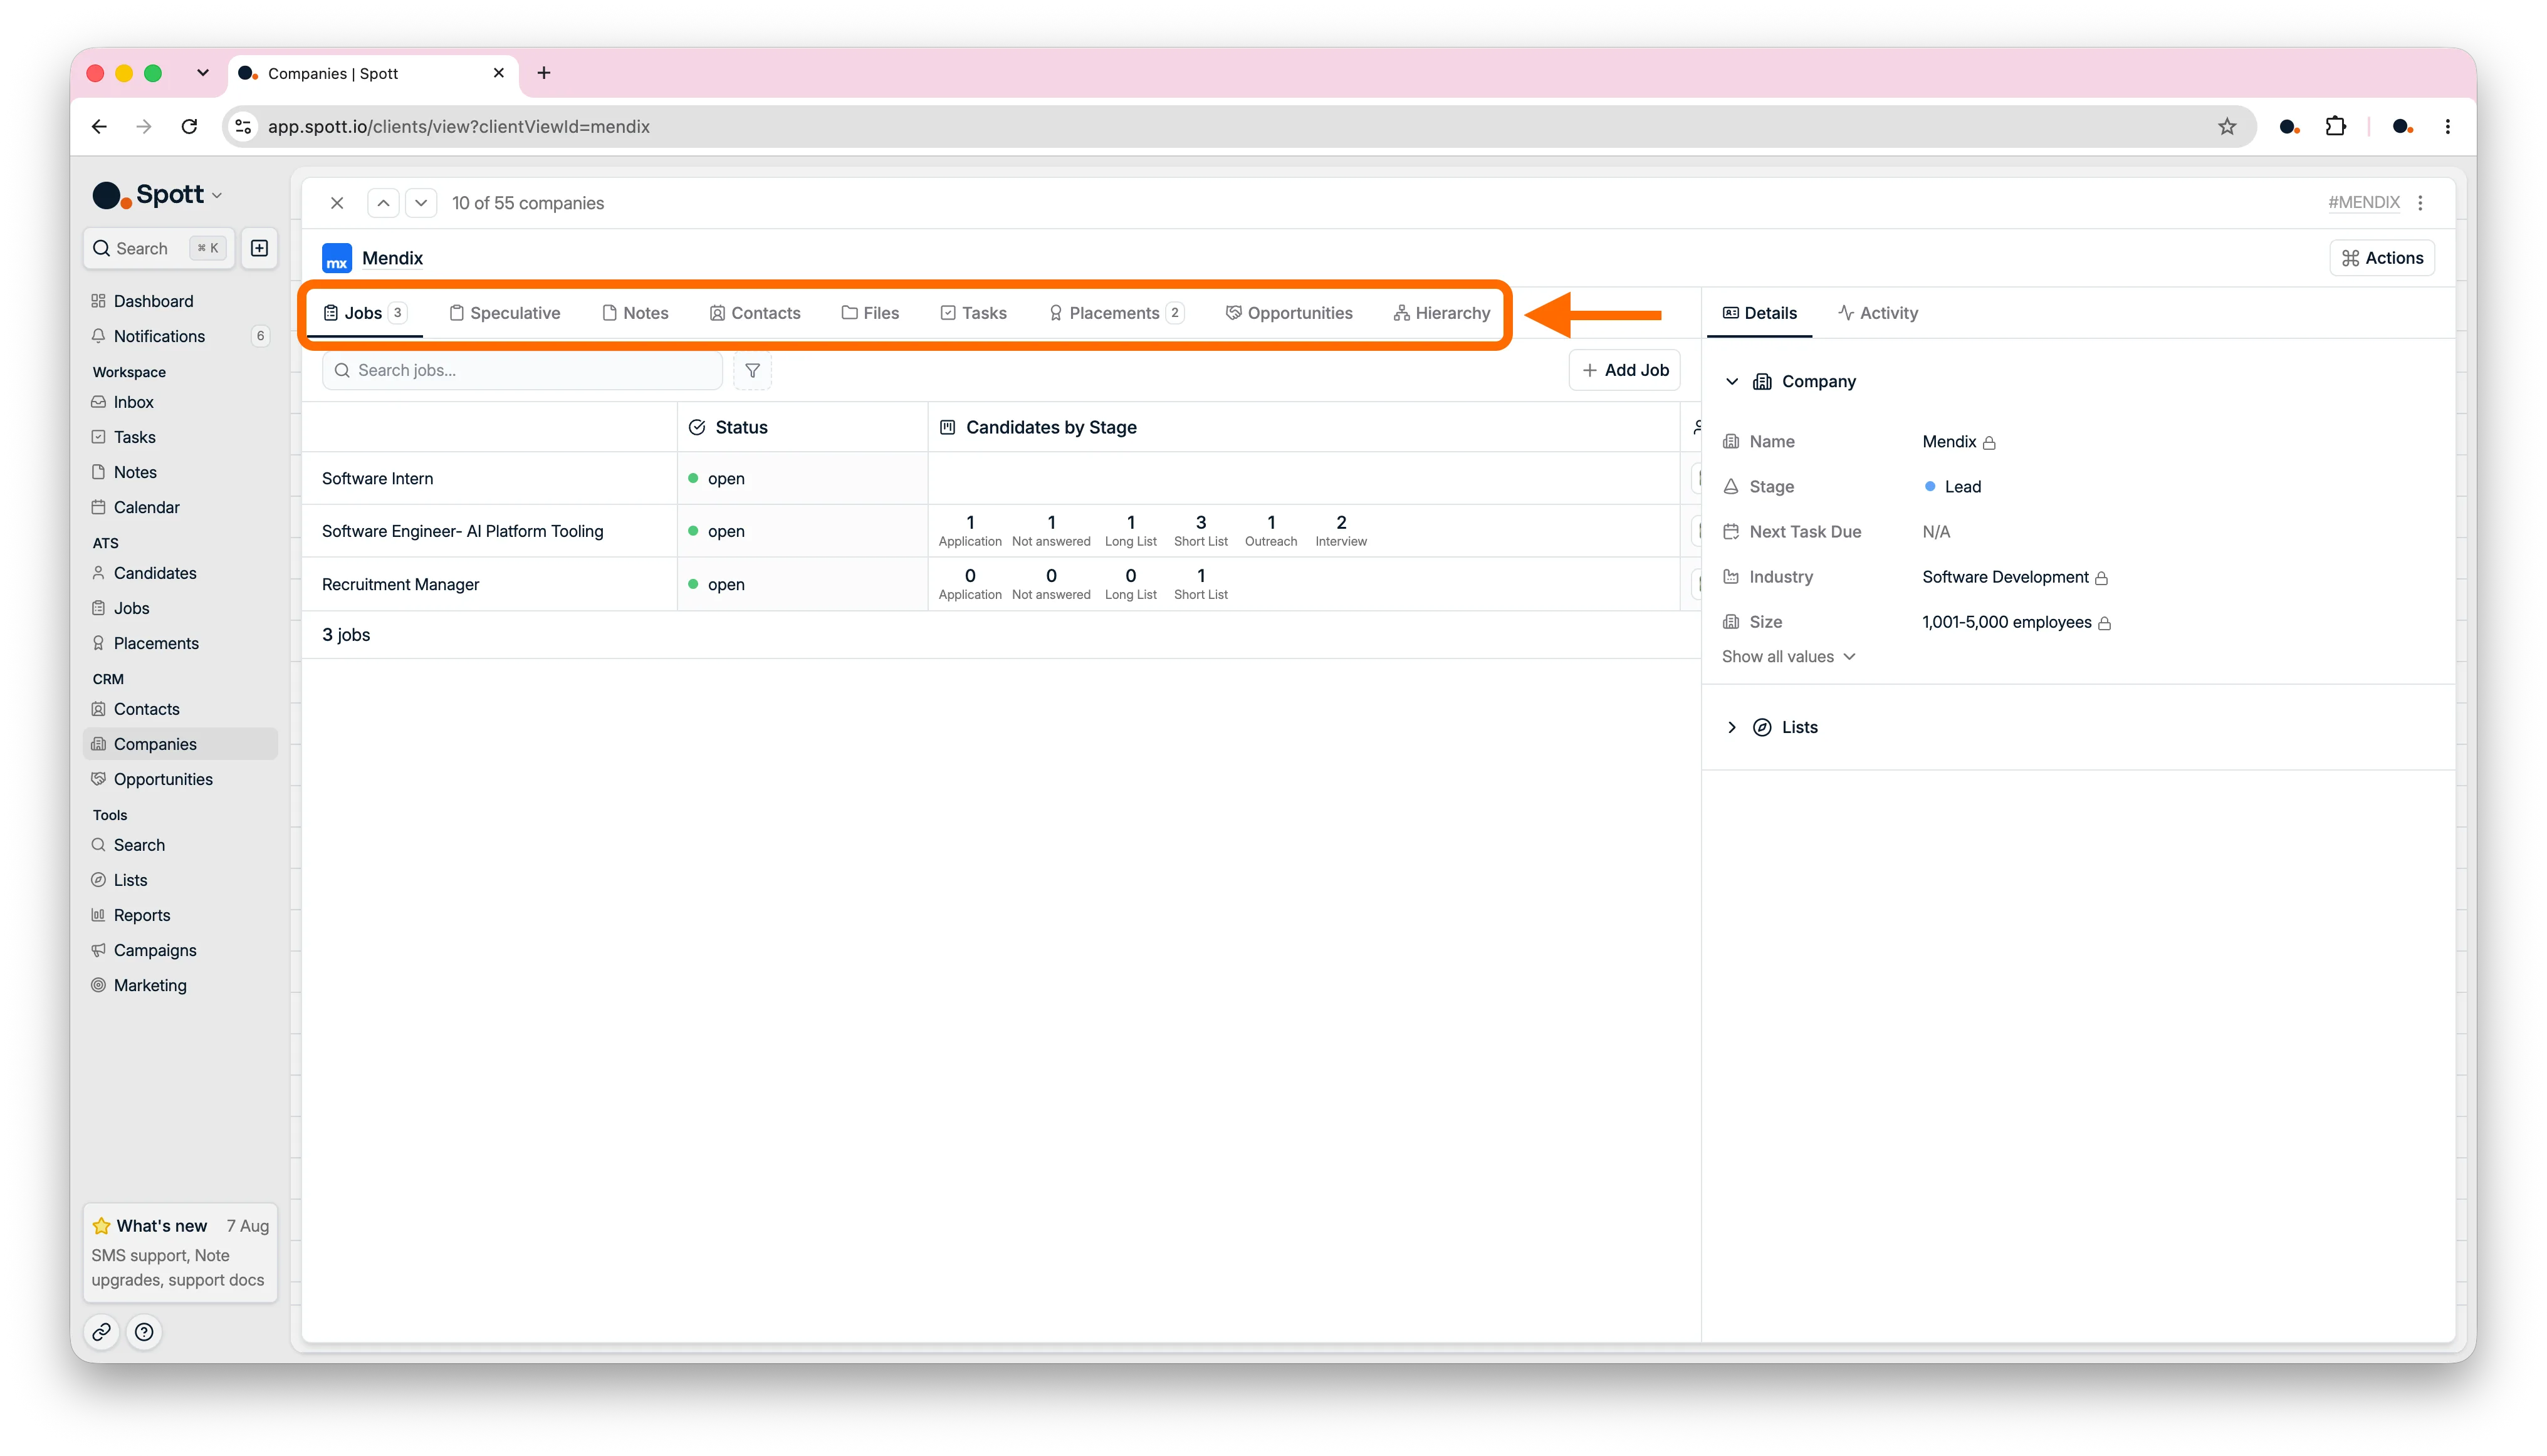Switch to the Speculative tab
This screenshot has height=1456, width=2547.
(x=504, y=313)
